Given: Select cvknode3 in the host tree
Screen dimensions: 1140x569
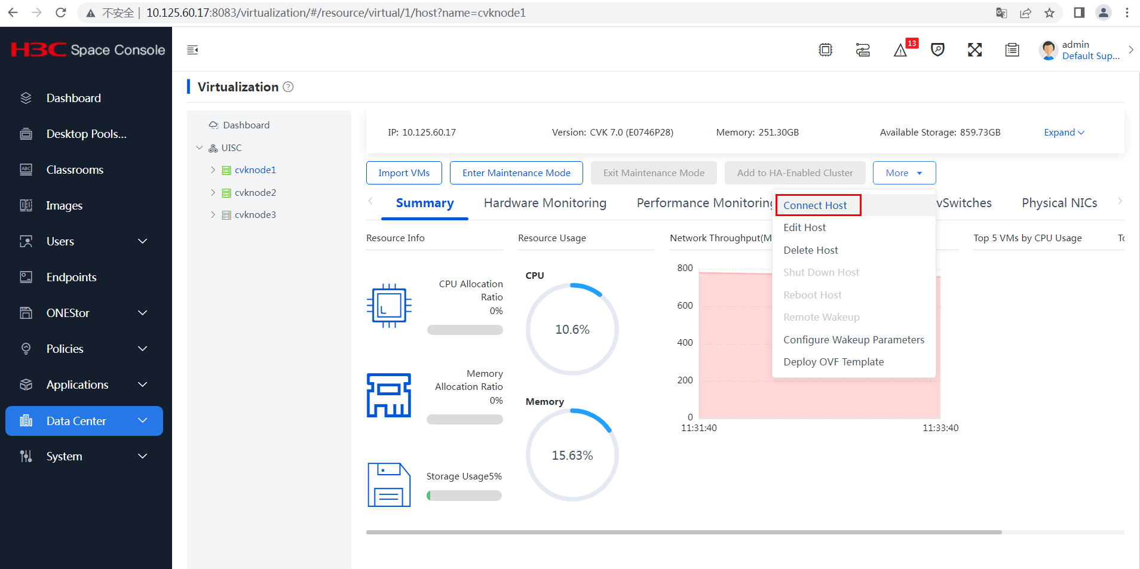Looking at the screenshot, I should (255, 215).
